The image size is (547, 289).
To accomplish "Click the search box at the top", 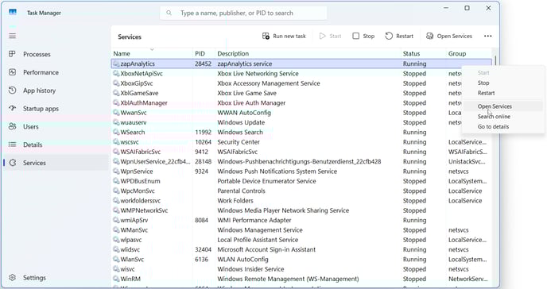I will click(x=243, y=13).
